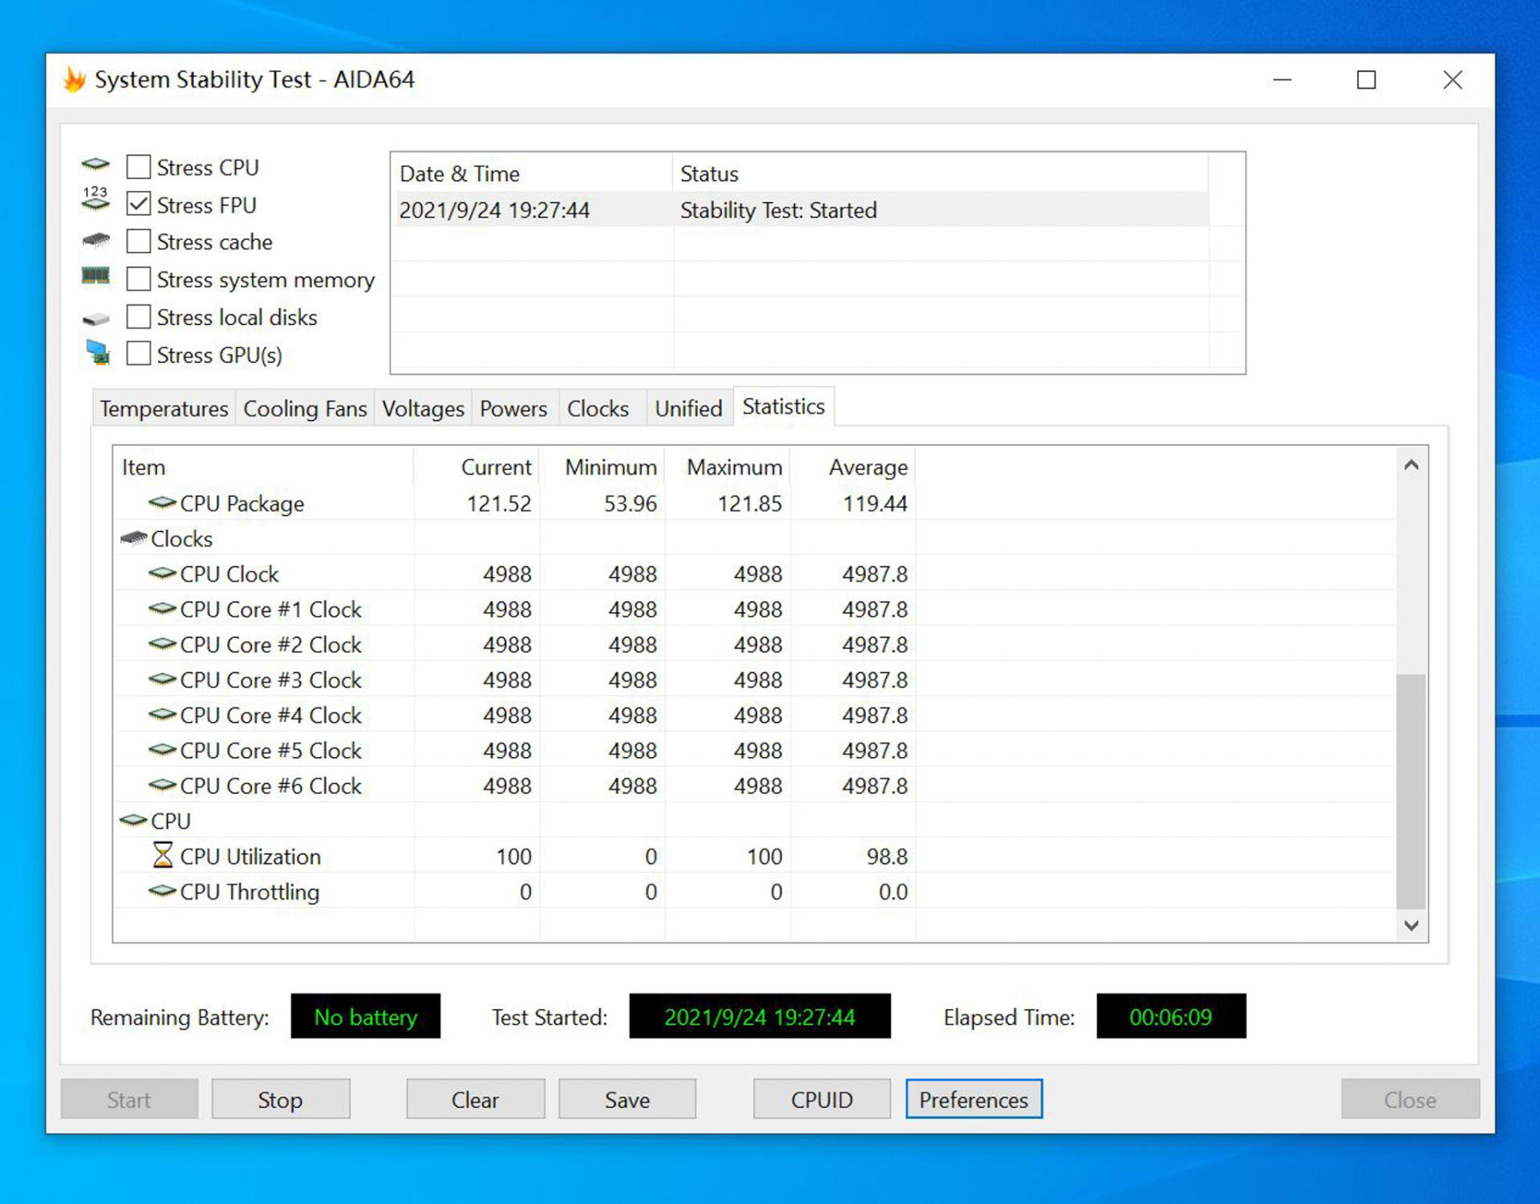Click the chip icon beside Stress CPU
Viewport: 1540px width, 1204px height.
click(x=95, y=165)
